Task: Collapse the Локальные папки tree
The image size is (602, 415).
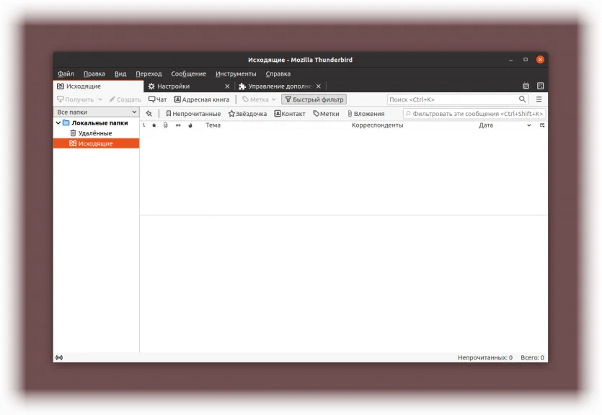Action: 58,122
